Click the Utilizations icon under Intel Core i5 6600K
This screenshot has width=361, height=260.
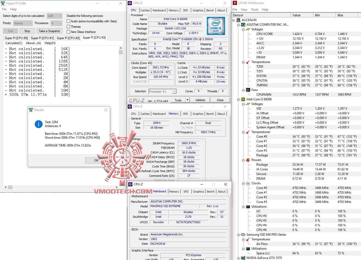click(248, 207)
